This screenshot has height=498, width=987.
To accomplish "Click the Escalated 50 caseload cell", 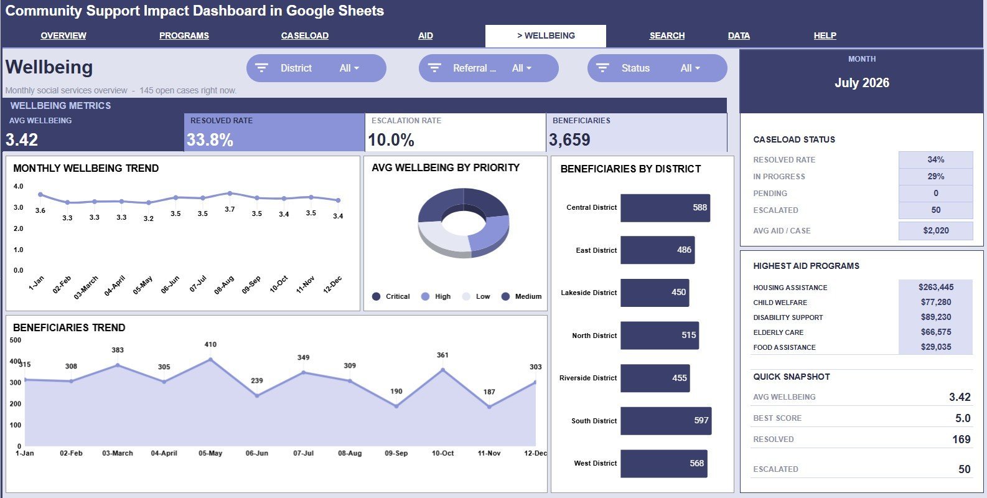I will [x=935, y=210].
